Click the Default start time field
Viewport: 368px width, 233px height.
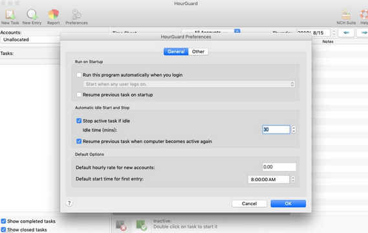pyautogui.click(x=268, y=179)
